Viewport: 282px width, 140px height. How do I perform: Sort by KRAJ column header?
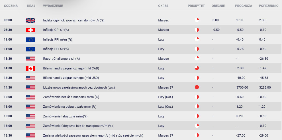point(31,6)
